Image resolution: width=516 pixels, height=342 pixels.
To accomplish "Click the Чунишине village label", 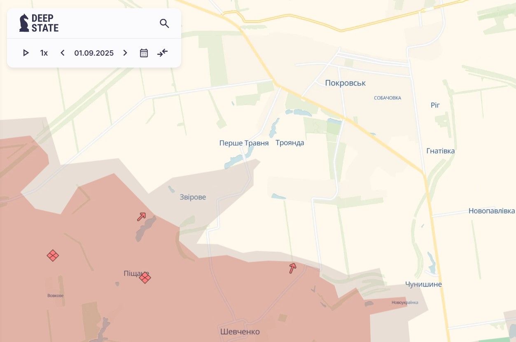I will click(x=423, y=284).
